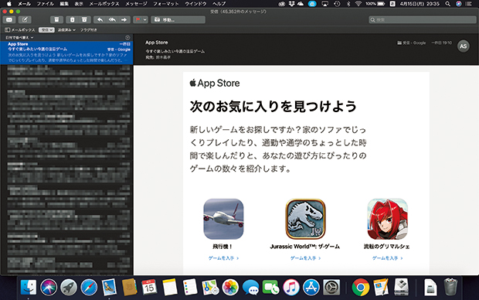
Task: Open the メール app menu
Action: [24, 4]
